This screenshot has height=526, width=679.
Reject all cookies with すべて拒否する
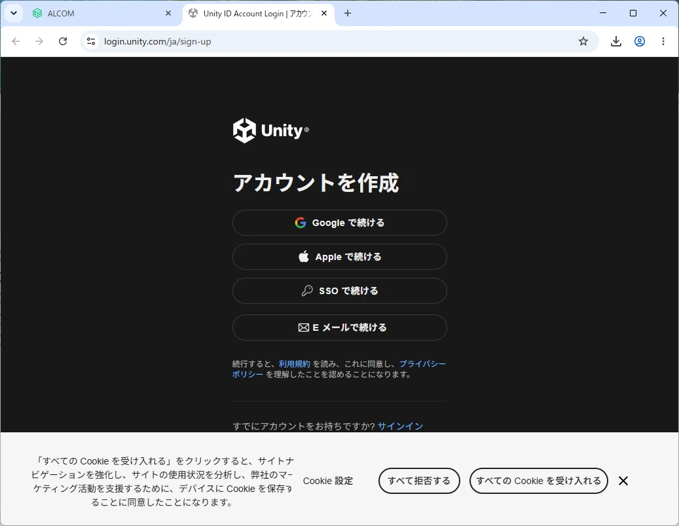click(x=419, y=481)
